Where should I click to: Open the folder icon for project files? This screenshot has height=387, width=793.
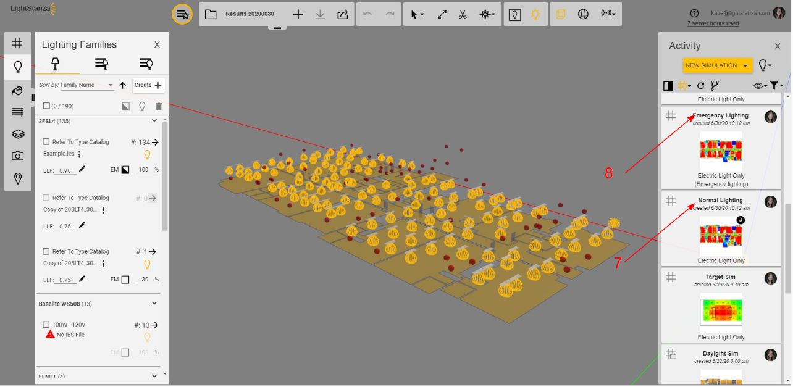(x=211, y=14)
